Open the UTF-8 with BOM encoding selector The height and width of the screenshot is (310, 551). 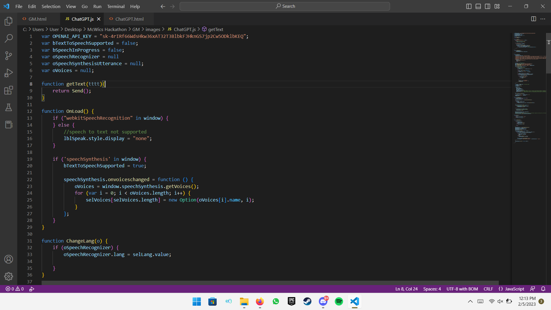point(462,289)
